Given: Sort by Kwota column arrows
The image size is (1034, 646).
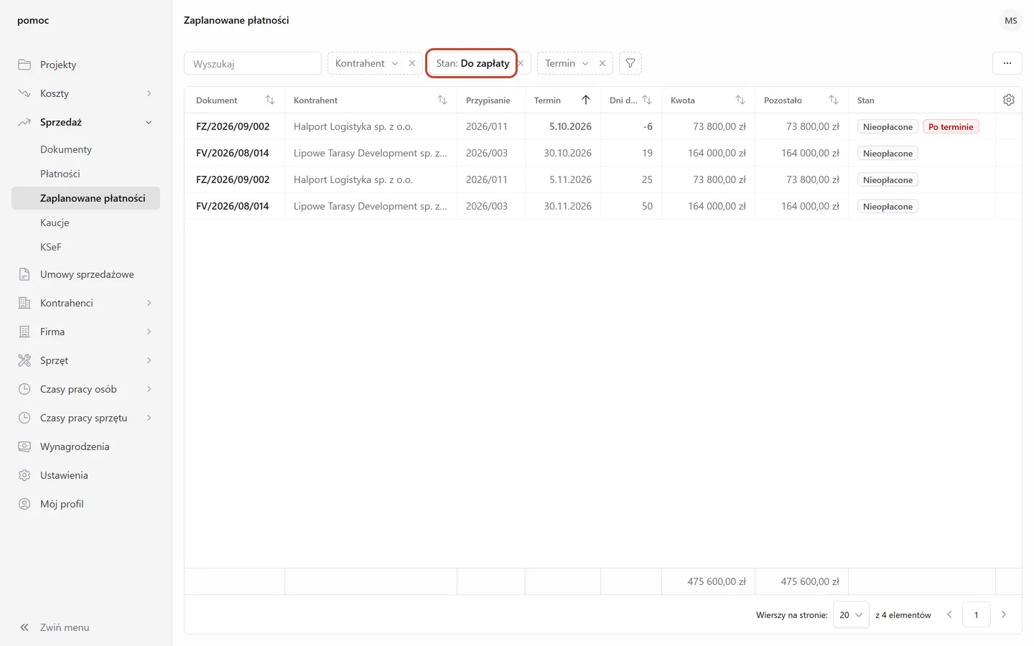Looking at the screenshot, I should point(740,100).
